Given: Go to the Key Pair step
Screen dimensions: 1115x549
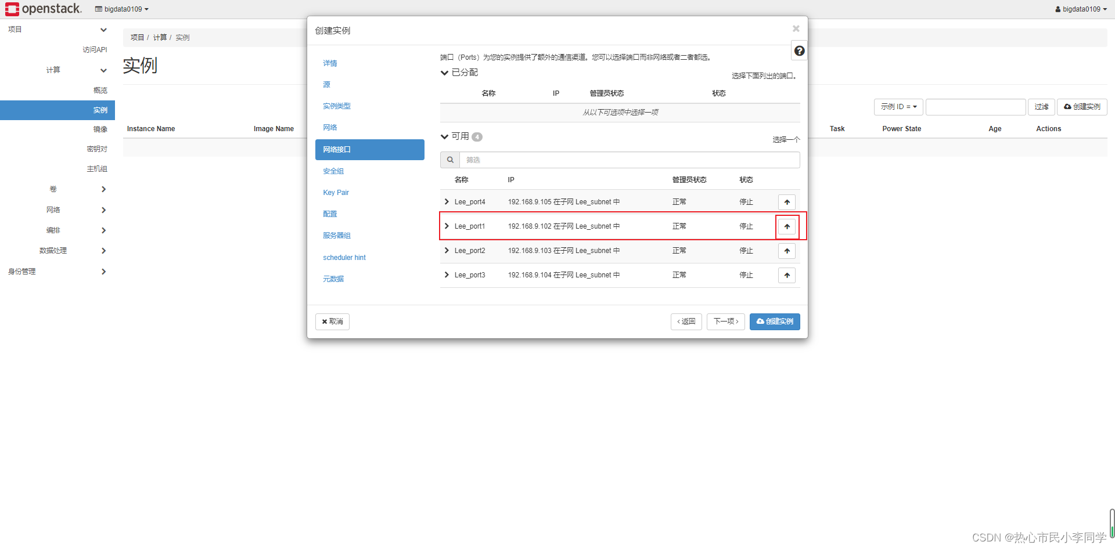Looking at the screenshot, I should click(336, 193).
